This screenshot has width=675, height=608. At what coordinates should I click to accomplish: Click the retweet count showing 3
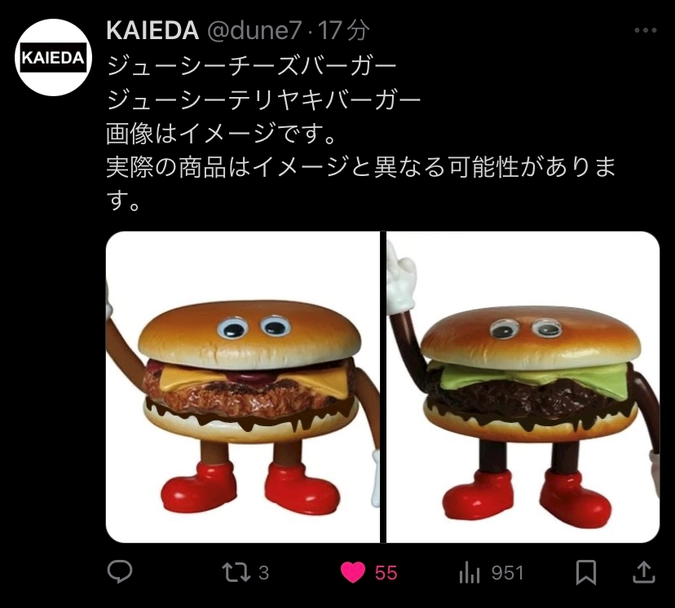click(x=263, y=573)
